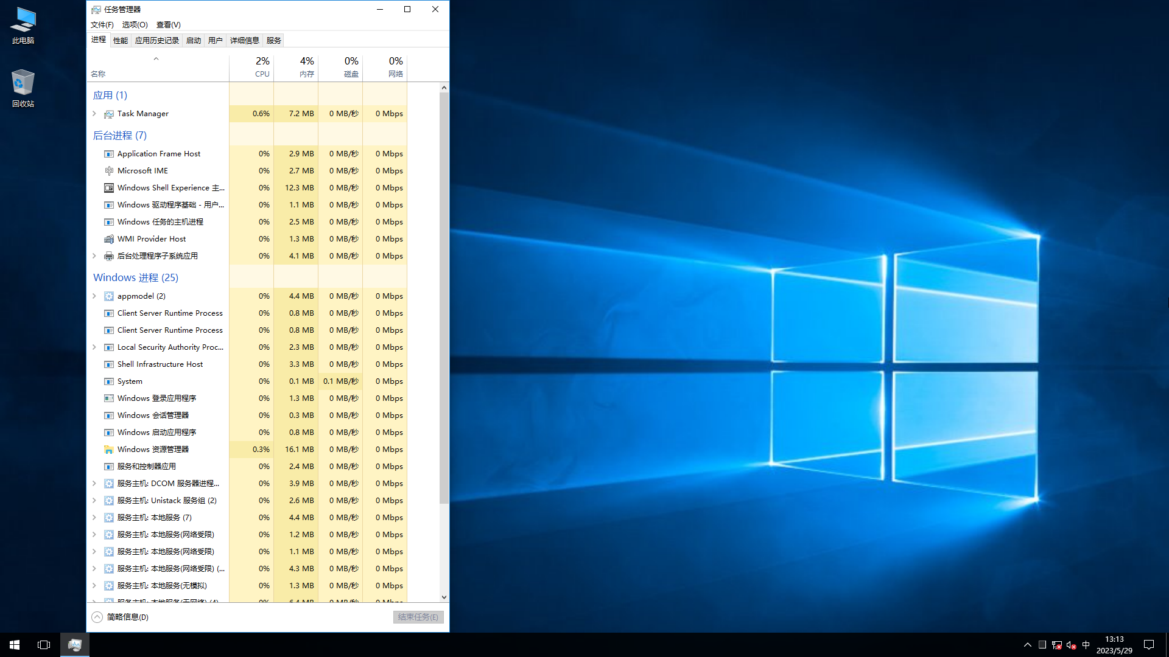Show hidden tray icons chevron
Image resolution: width=1169 pixels, height=657 pixels.
tap(1028, 645)
